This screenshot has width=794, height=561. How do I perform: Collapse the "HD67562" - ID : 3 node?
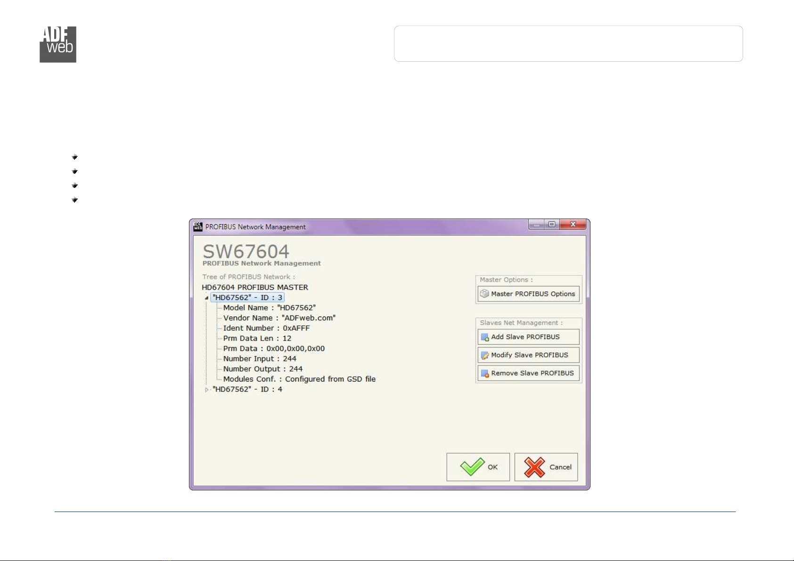[x=206, y=298]
